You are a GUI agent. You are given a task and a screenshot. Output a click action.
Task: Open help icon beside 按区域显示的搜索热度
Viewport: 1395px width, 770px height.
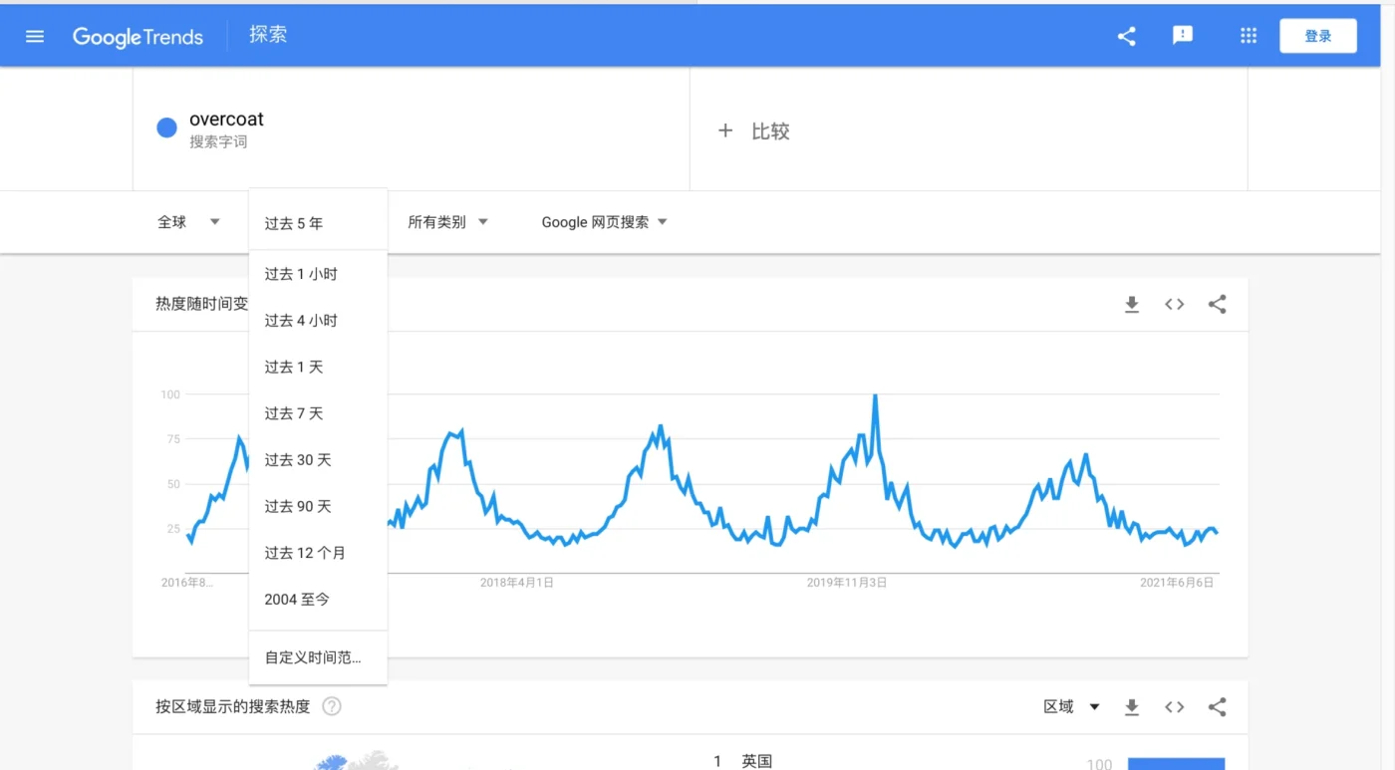point(332,706)
